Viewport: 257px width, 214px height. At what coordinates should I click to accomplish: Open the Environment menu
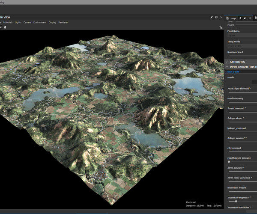click(40, 22)
